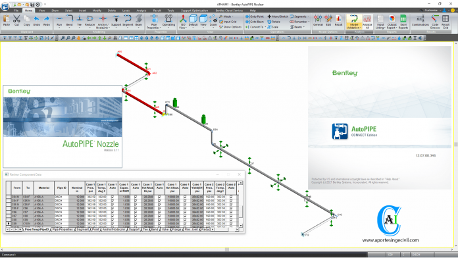This screenshot has height=258, width=458.
Task: Select the Bend modeling tool
Action: 69,21
